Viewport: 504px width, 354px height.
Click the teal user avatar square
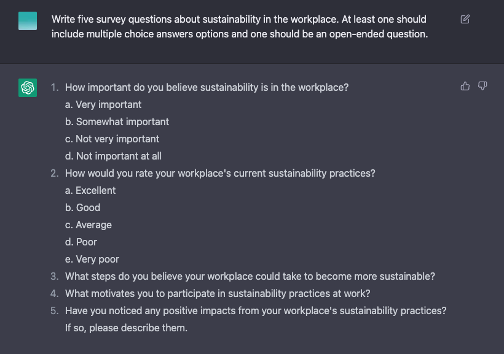pos(28,21)
